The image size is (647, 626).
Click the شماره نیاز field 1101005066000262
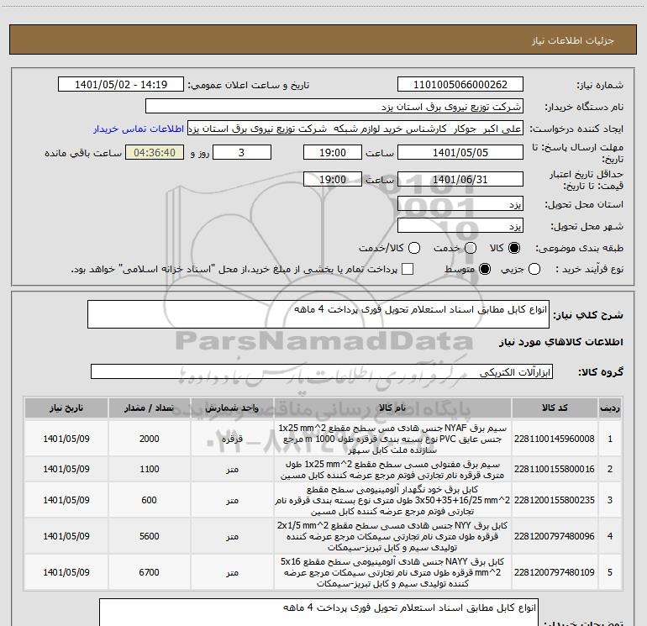point(460,85)
